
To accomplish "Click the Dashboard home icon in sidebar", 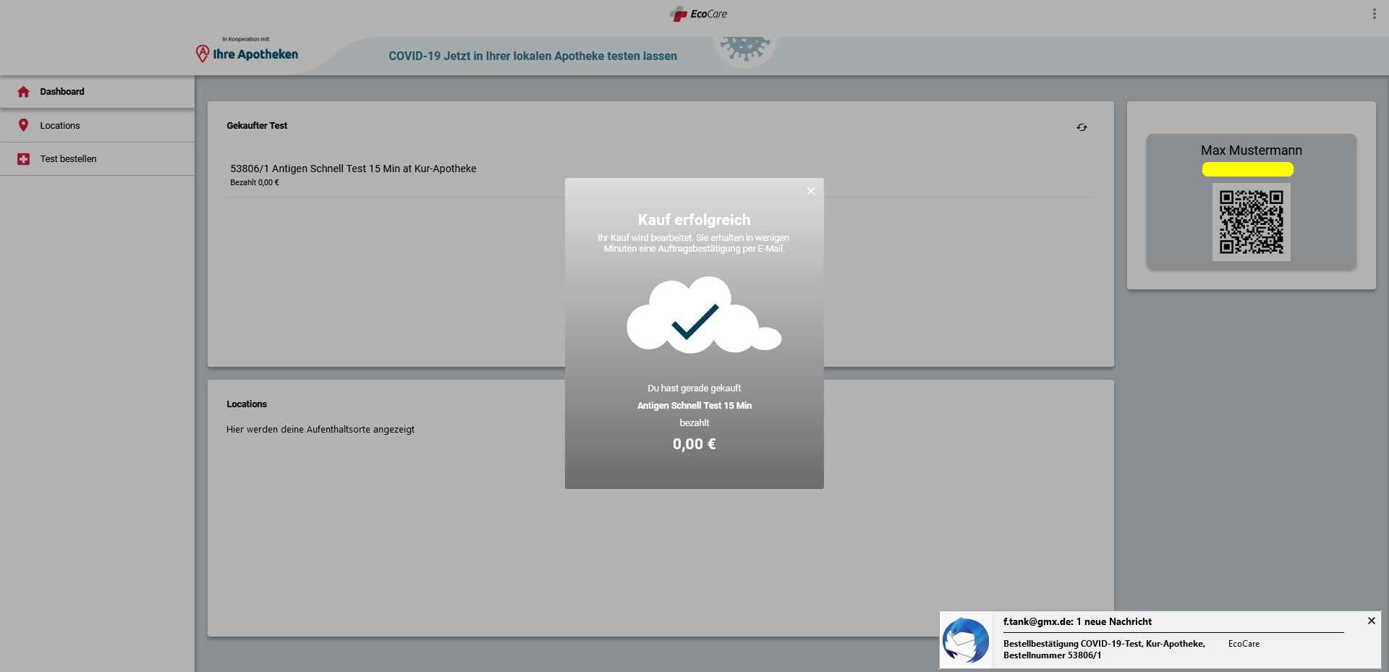I will click(23, 92).
